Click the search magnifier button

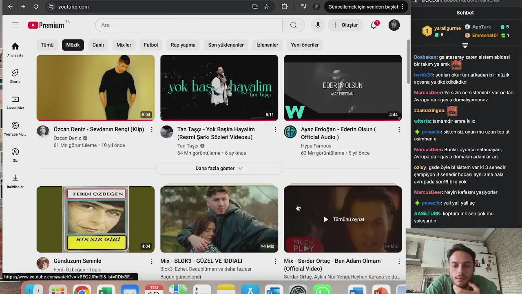point(294,25)
